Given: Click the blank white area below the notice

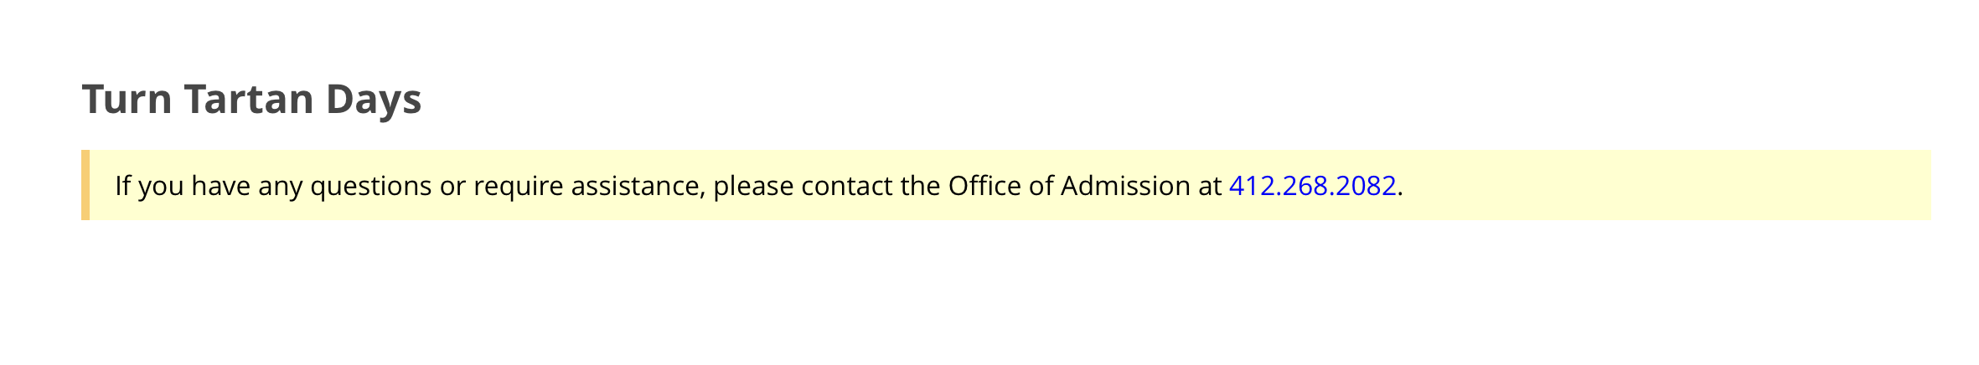Looking at the screenshot, I should point(989,293).
